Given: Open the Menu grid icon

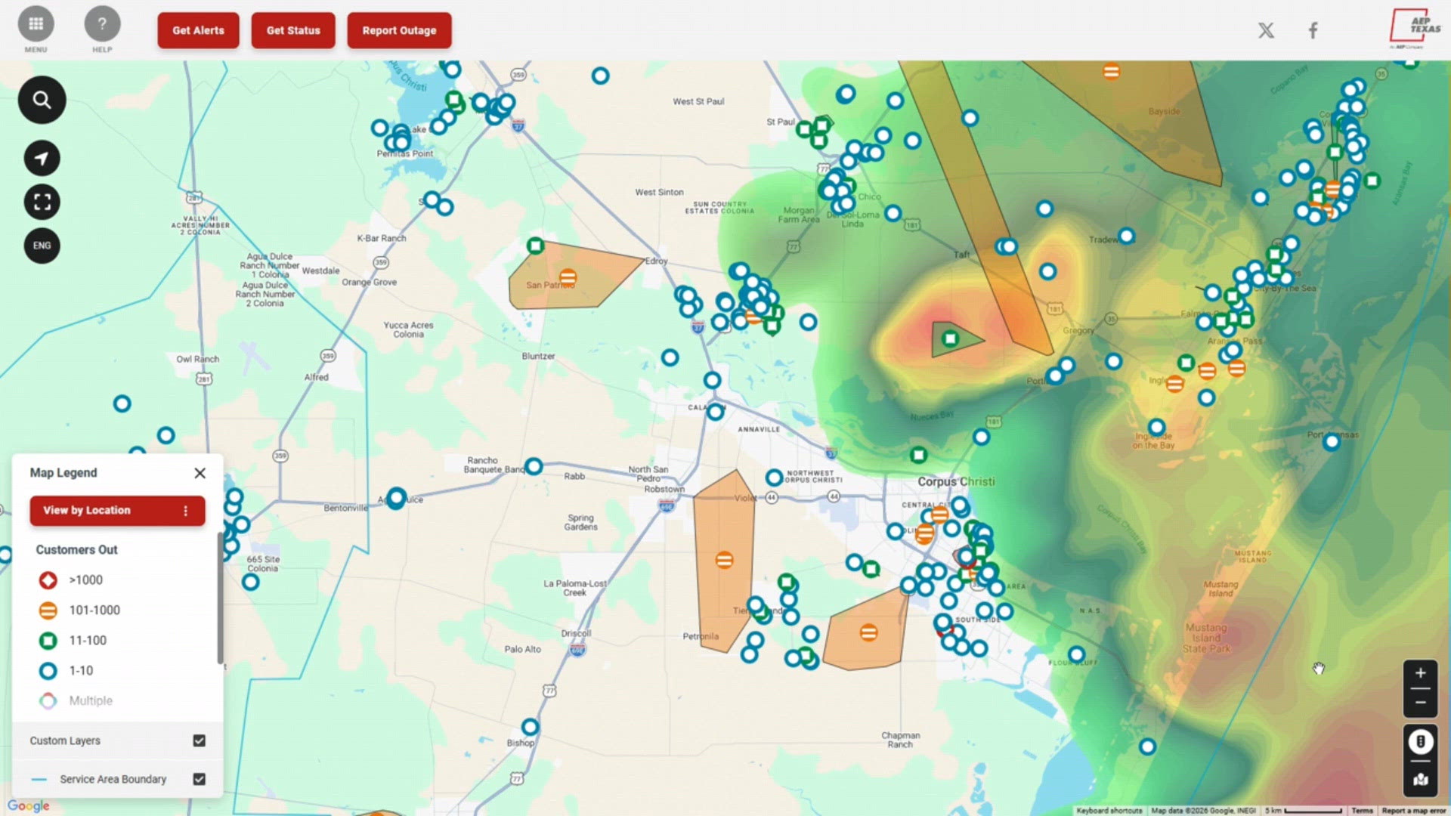Looking at the screenshot, I should coord(36,24).
